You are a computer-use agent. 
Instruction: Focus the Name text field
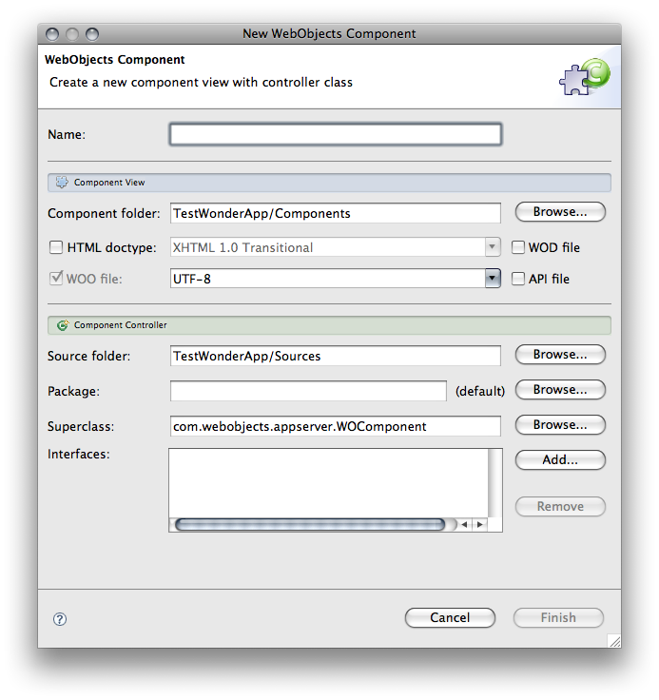[x=336, y=134]
